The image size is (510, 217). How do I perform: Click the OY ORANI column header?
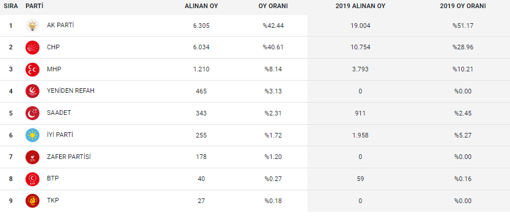[273, 6]
